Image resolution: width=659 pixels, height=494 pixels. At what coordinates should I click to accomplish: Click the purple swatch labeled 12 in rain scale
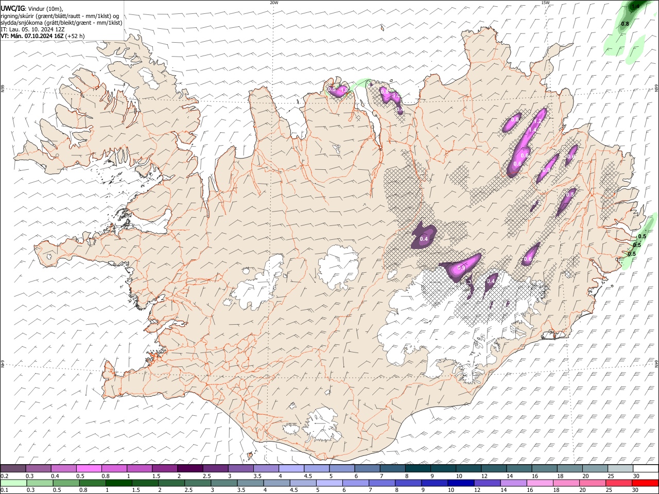[x=486, y=483]
